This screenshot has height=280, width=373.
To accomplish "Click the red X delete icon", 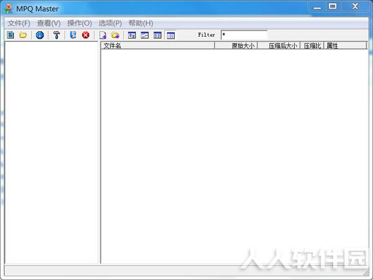I will [86, 35].
